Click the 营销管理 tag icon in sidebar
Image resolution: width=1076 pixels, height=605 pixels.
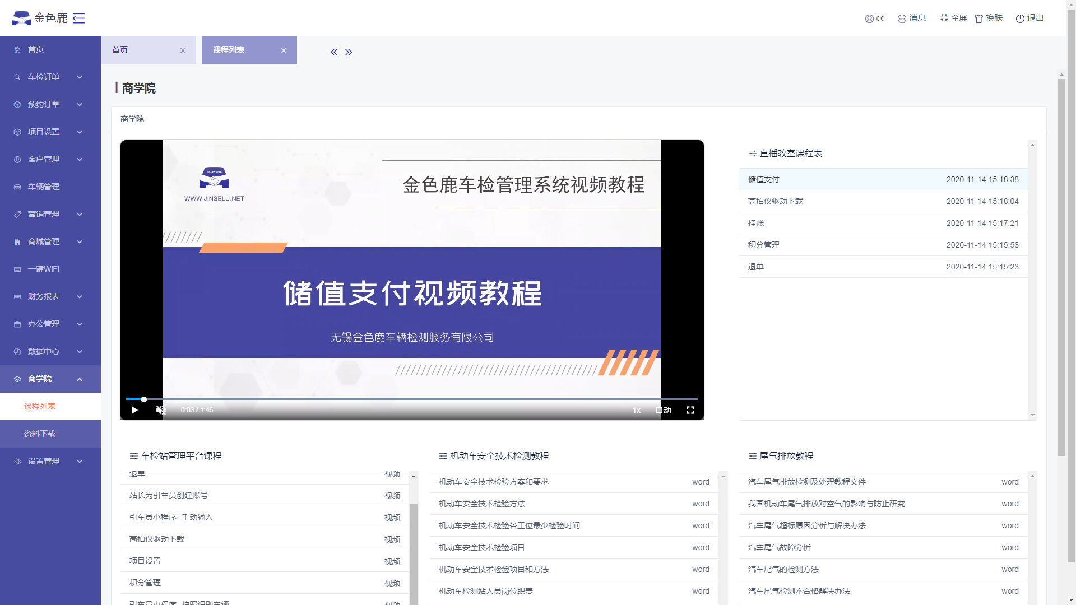[17, 215]
